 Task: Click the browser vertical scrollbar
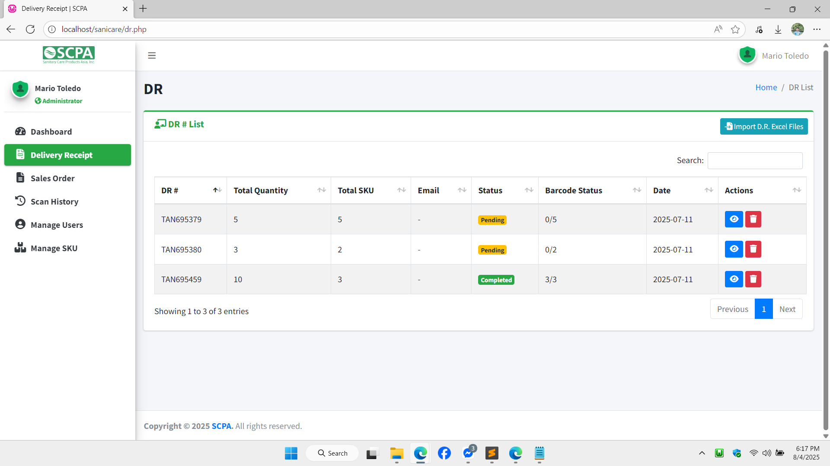point(826,242)
